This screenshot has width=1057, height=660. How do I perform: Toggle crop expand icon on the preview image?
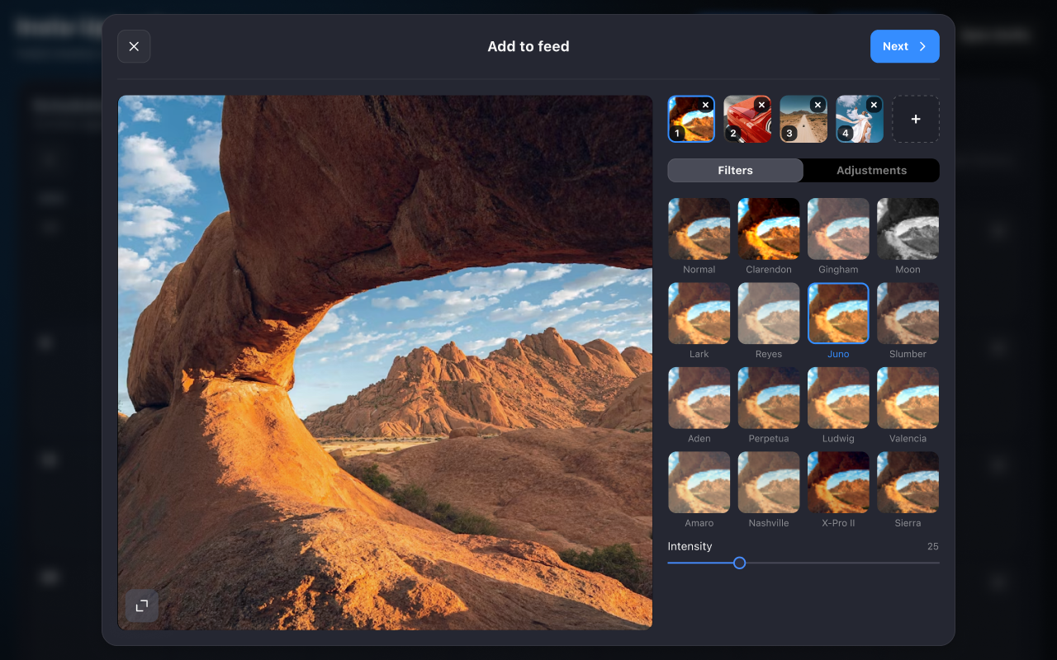pyautogui.click(x=142, y=606)
